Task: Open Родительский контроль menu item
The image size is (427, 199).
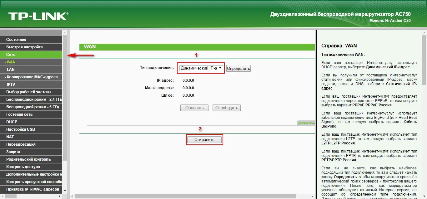Action: (x=31, y=159)
